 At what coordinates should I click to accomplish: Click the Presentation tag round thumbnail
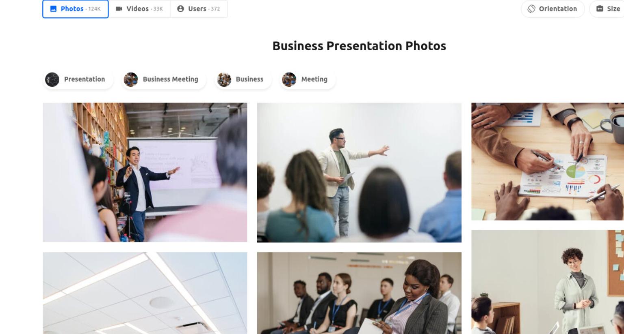52,79
